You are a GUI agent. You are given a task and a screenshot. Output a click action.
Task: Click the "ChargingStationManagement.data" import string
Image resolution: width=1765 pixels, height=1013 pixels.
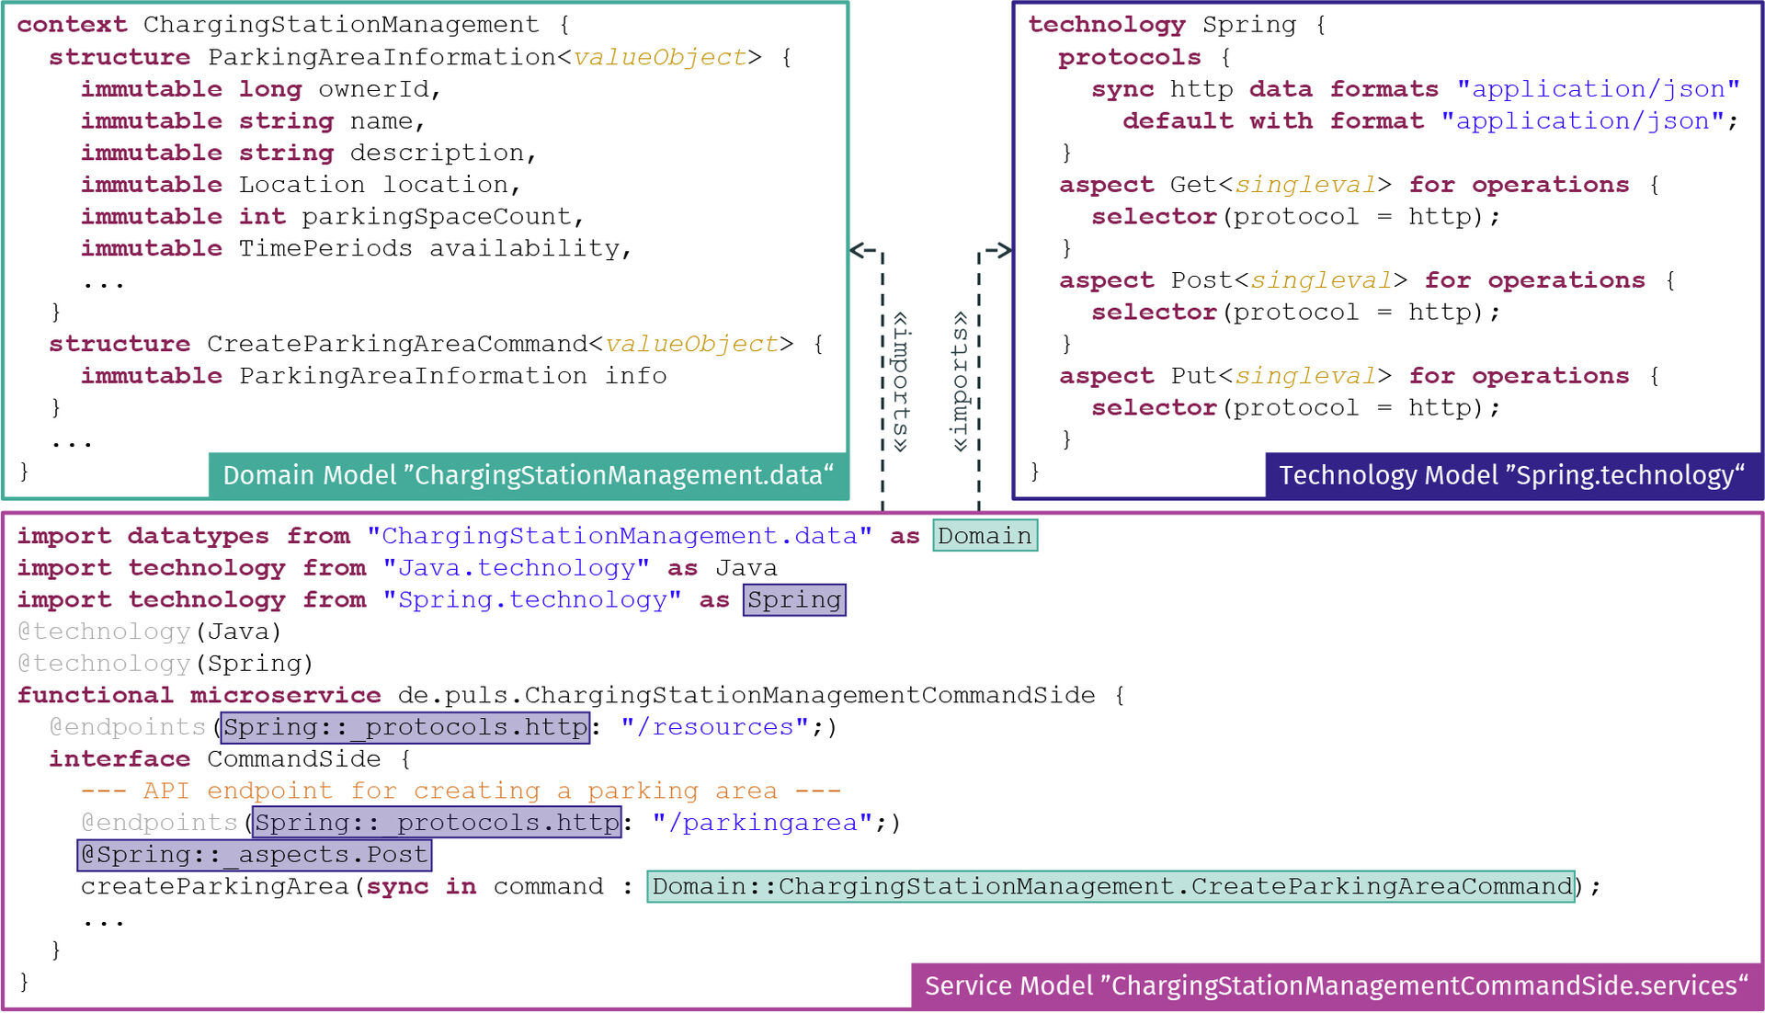pyautogui.click(x=619, y=536)
